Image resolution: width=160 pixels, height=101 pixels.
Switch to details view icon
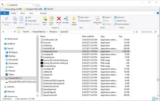pos(154,99)
